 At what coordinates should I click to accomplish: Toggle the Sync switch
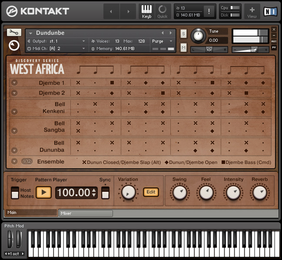point(105,193)
